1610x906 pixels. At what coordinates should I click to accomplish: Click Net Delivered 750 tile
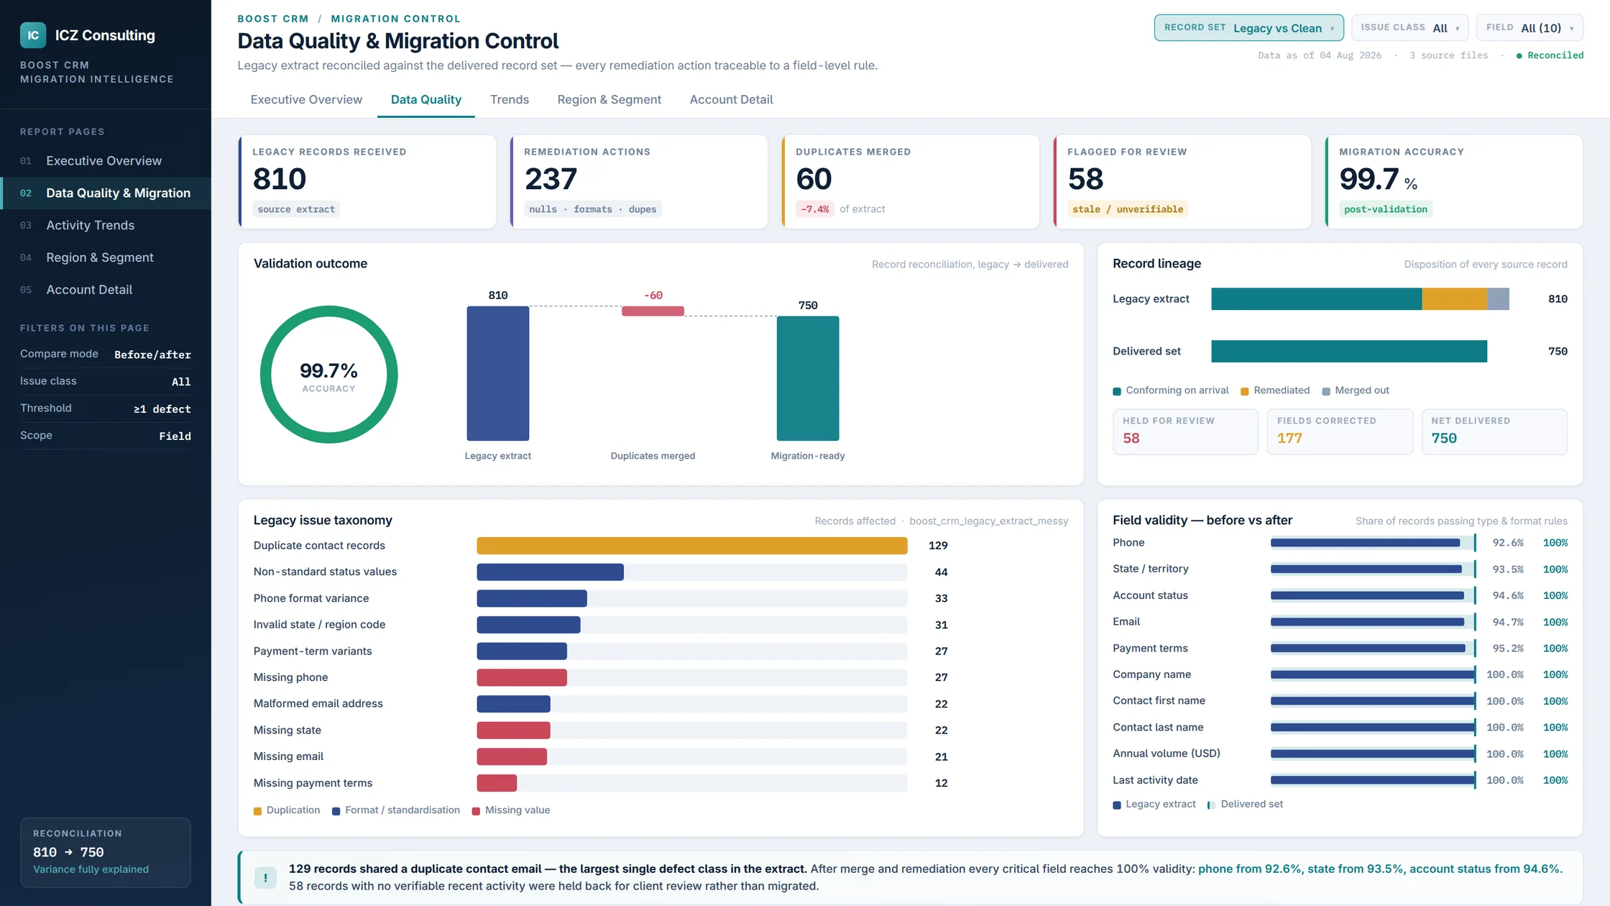click(x=1494, y=431)
